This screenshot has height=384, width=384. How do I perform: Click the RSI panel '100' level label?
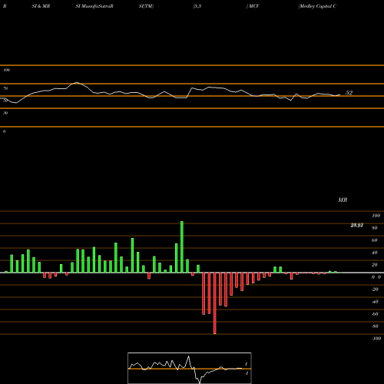pyautogui.click(x=6, y=70)
